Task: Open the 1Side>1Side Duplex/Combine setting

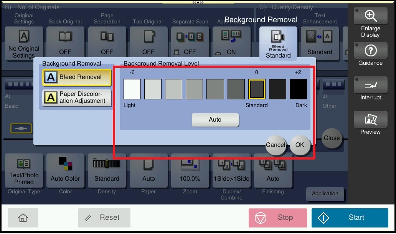Action: (x=231, y=170)
